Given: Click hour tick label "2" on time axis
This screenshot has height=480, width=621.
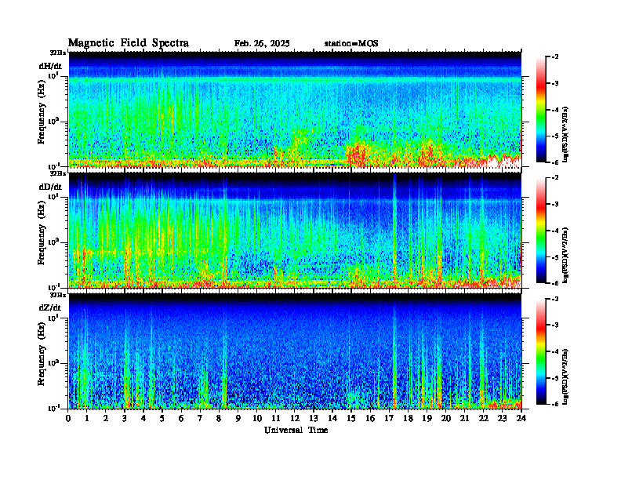Looking at the screenshot, I should [106, 419].
